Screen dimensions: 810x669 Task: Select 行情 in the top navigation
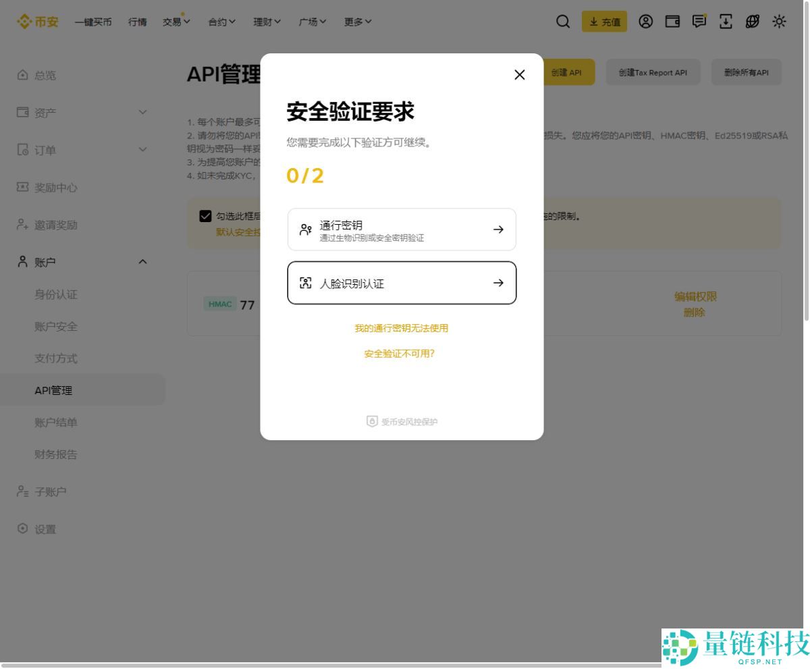(x=137, y=21)
